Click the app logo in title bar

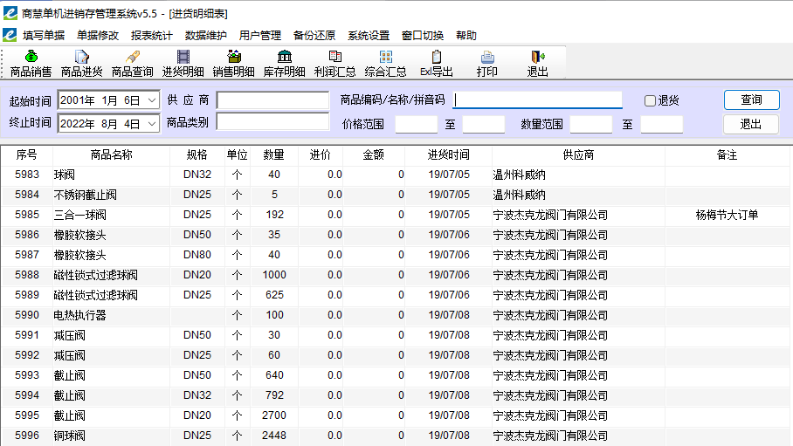(10, 13)
